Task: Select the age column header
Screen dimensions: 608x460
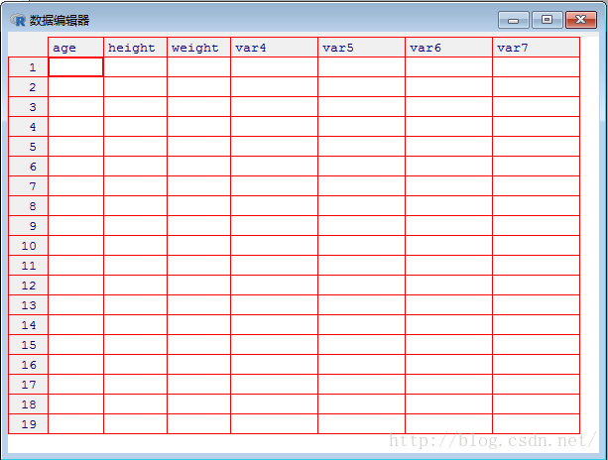Action: (75, 48)
